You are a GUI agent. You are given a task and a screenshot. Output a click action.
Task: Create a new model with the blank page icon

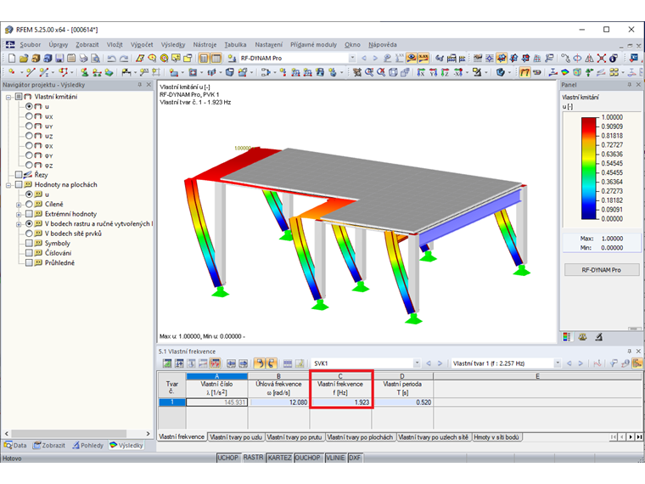(12, 59)
